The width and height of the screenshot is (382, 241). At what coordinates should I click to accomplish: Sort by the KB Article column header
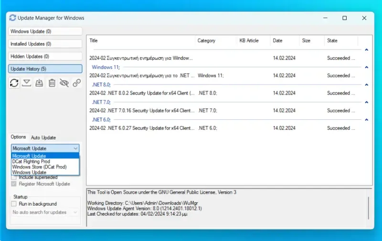tap(254, 41)
